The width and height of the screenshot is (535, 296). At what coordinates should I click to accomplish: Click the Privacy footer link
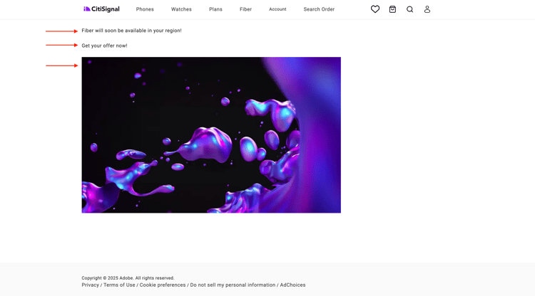pyautogui.click(x=90, y=285)
